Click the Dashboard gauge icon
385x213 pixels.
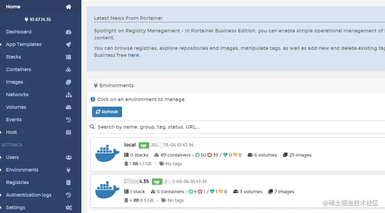click(x=69, y=32)
